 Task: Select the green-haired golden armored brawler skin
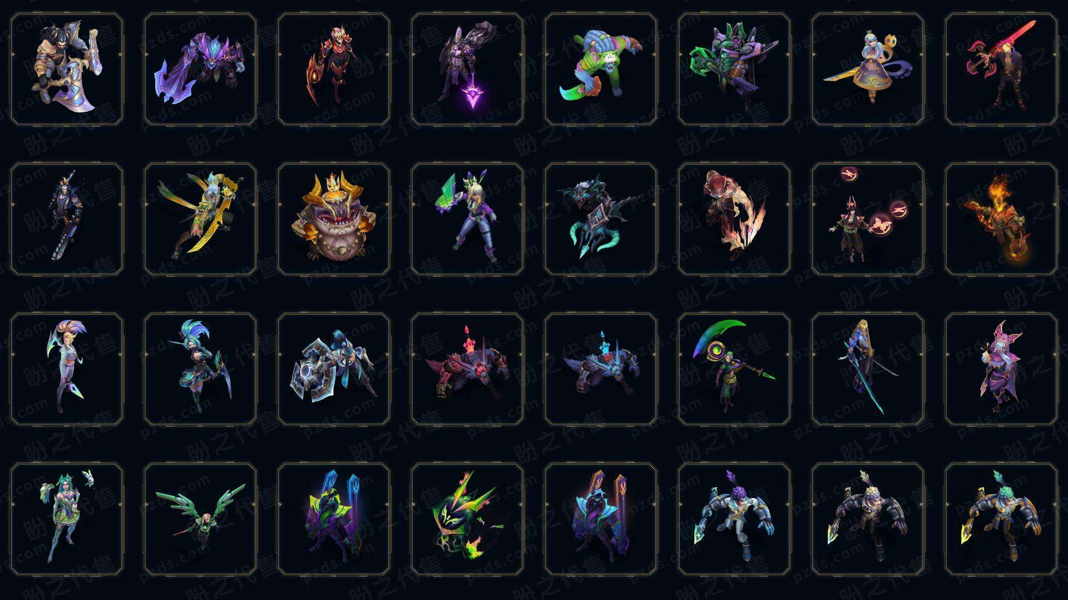pyautogui.click(x=1001, y=519)
